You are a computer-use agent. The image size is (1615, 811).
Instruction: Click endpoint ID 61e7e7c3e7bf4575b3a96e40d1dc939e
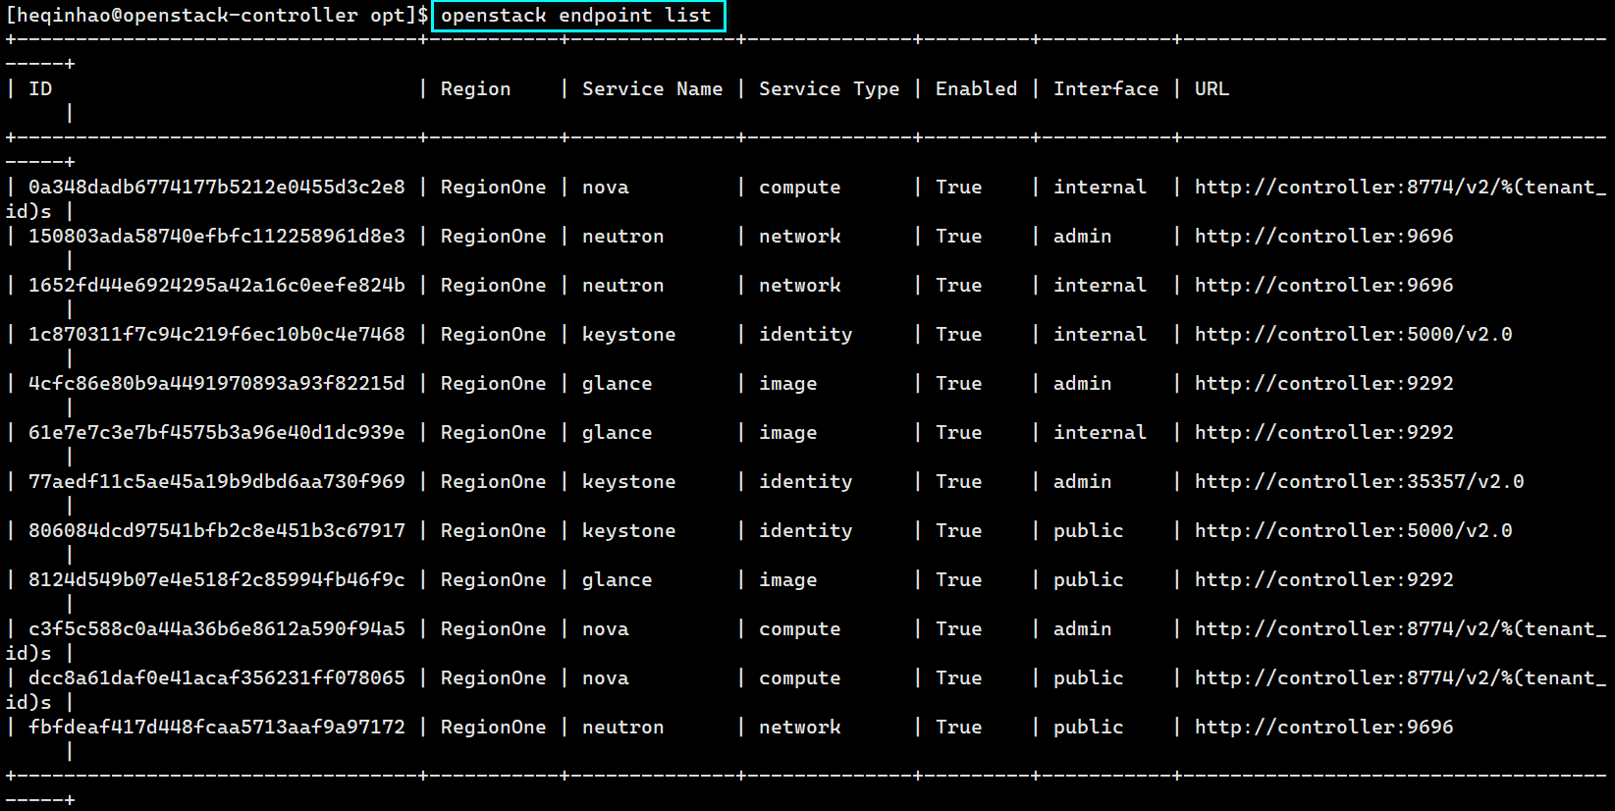(216, 433)
